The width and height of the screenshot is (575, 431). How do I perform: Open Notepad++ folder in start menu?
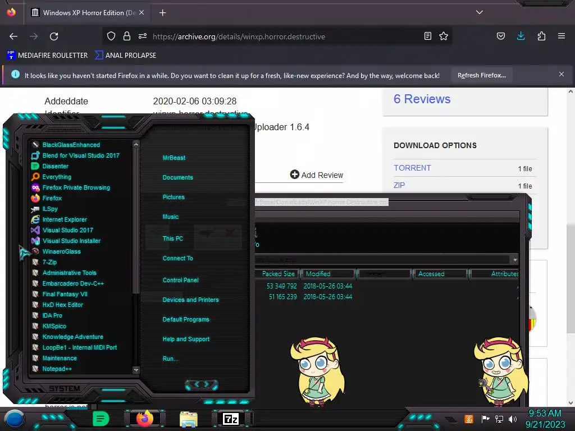pos(52,369)
